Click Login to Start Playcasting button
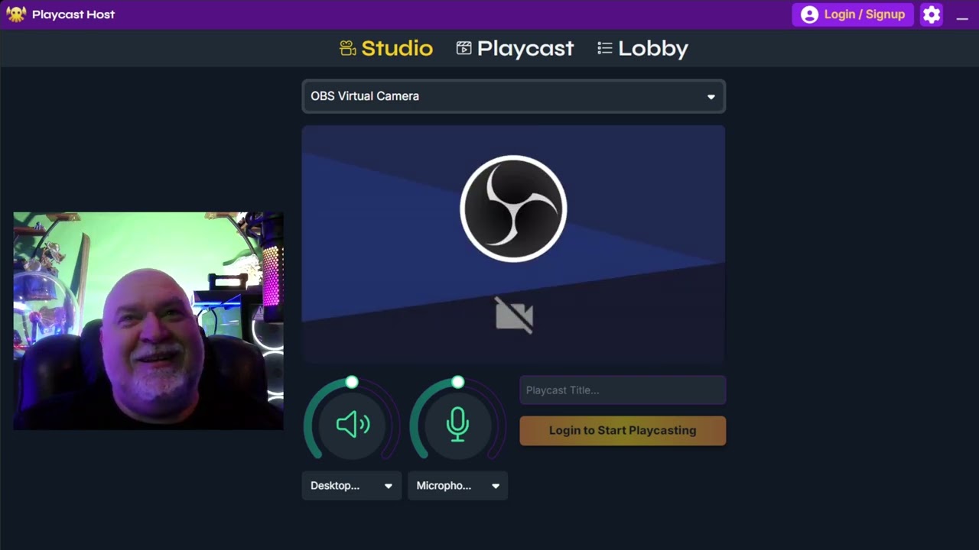 pyautogui.click(x=623, y=430)
